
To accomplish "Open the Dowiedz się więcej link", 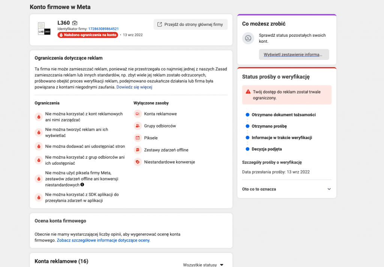I will click(134, 87).
